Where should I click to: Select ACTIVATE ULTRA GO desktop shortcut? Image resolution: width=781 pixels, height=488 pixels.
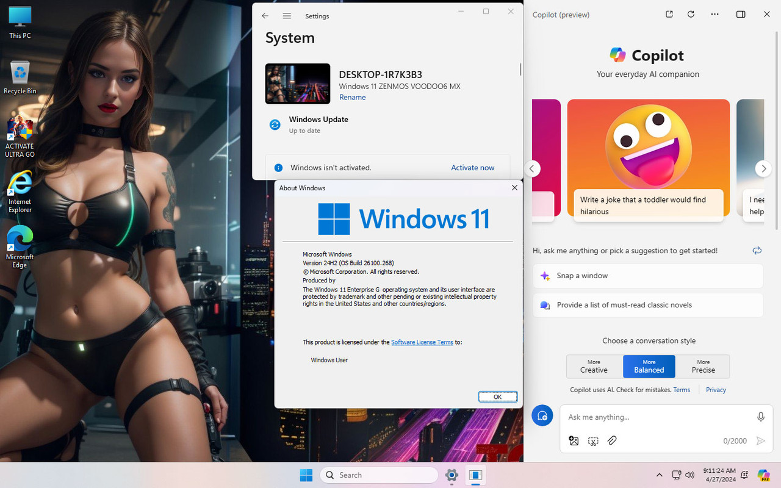click(x=20, y=137)
